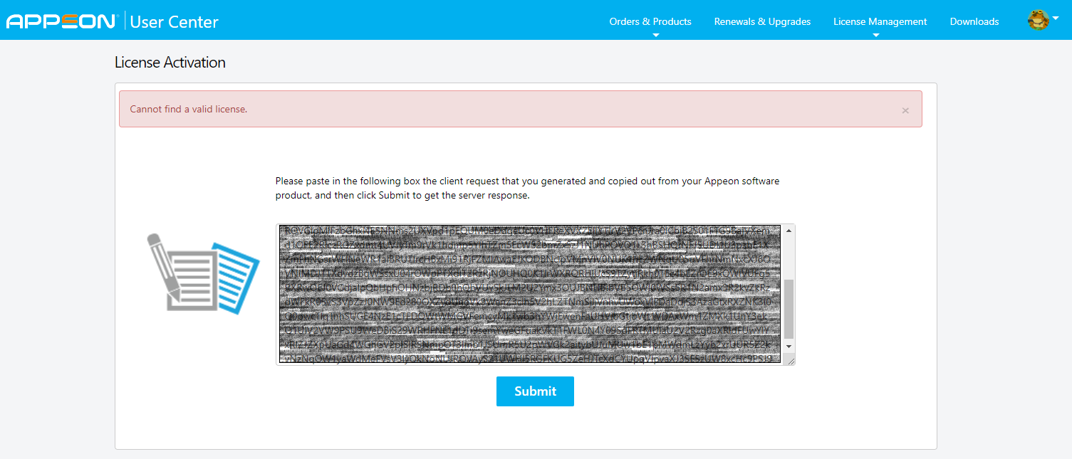Click the text area resize handle
Screen dimensions: 1072x459
[x=790, y=361]
